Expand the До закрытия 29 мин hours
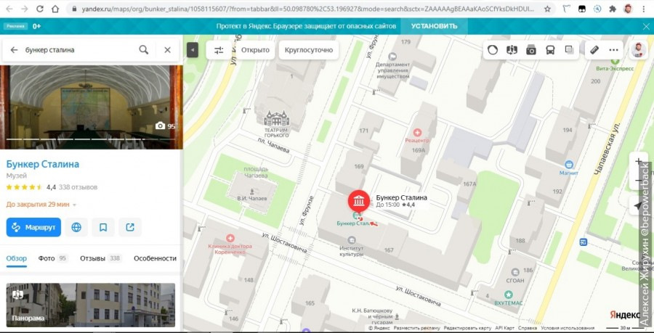 [41, 205]
